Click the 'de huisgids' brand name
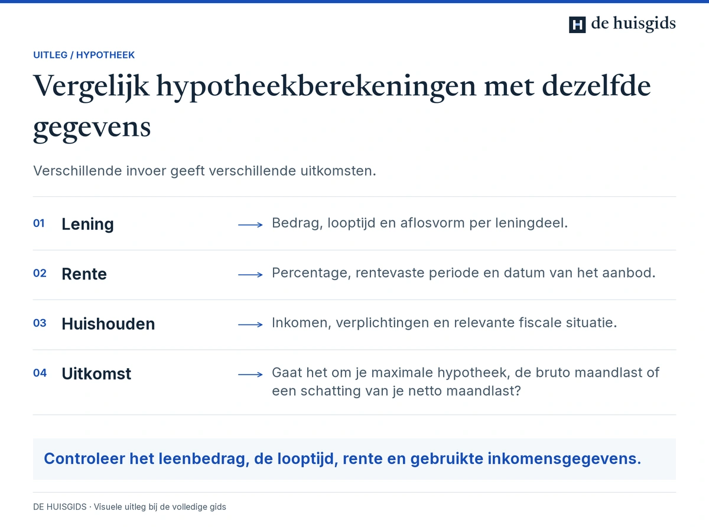 coord(633,24)
